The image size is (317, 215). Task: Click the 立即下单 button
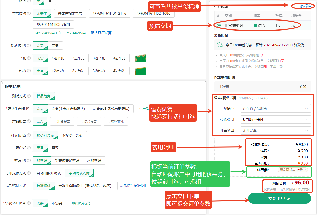pos(279,198)
